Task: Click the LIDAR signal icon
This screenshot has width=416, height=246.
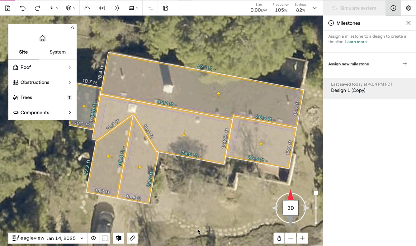Action: point(102,8)
